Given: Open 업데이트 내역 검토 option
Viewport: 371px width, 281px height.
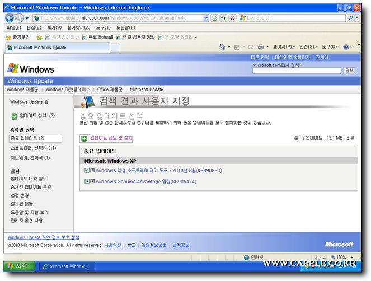Looking at the screenshot, I should click(29, 179).
